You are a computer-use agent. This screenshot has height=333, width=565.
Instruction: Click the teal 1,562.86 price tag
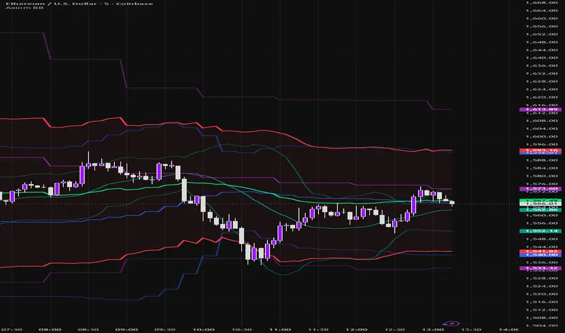tap(540, 209)
